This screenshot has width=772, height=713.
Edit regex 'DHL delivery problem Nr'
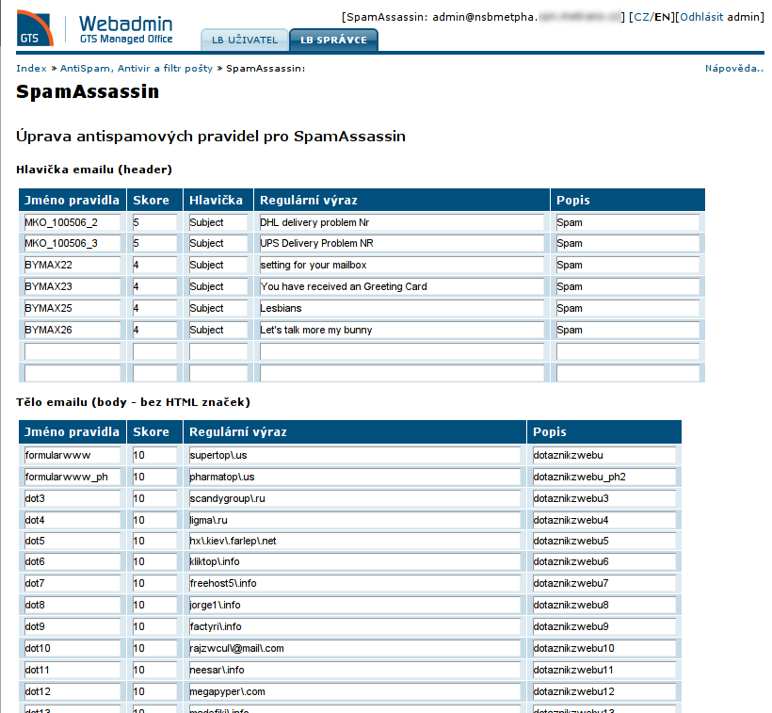tap(402, 222)
